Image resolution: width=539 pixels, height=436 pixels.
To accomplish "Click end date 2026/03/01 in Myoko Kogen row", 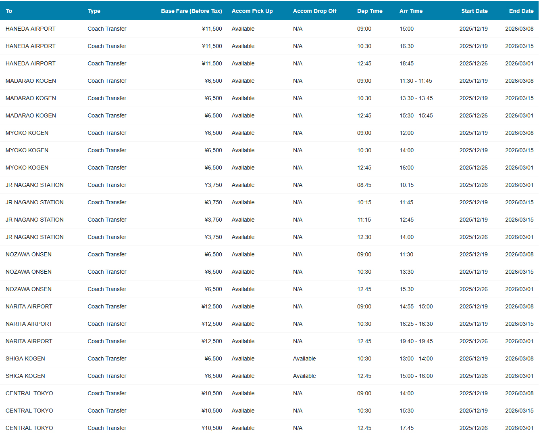I will [x=519, y=168].
